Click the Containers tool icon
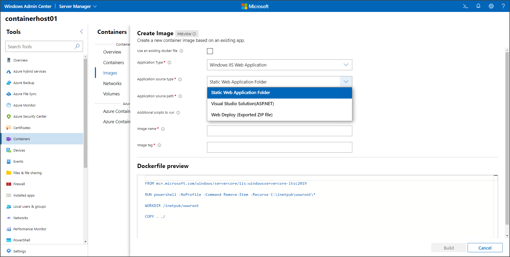The width and height of the screenshot is (510, 257). click(x=9, y=139)
